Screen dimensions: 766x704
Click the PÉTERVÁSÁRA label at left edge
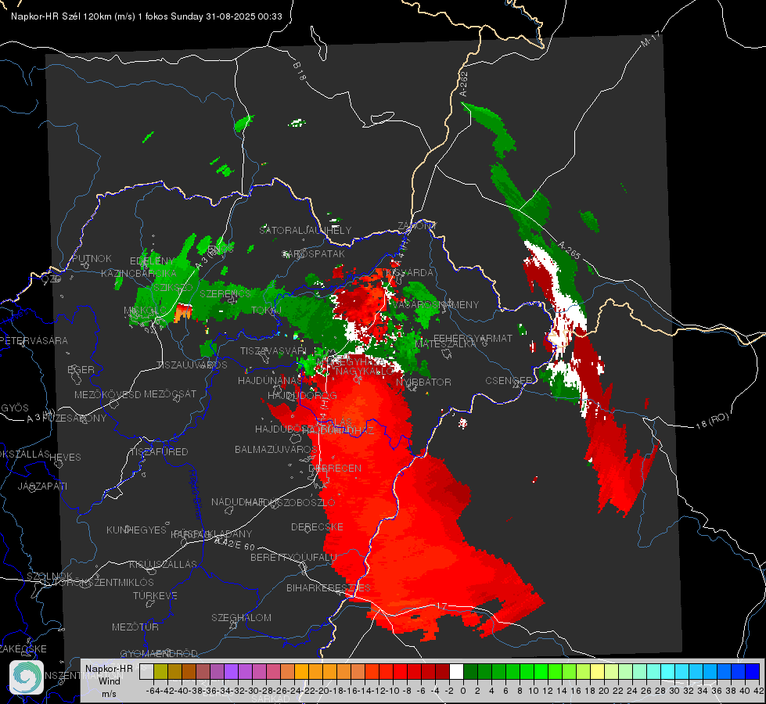(x=34, y=340)
